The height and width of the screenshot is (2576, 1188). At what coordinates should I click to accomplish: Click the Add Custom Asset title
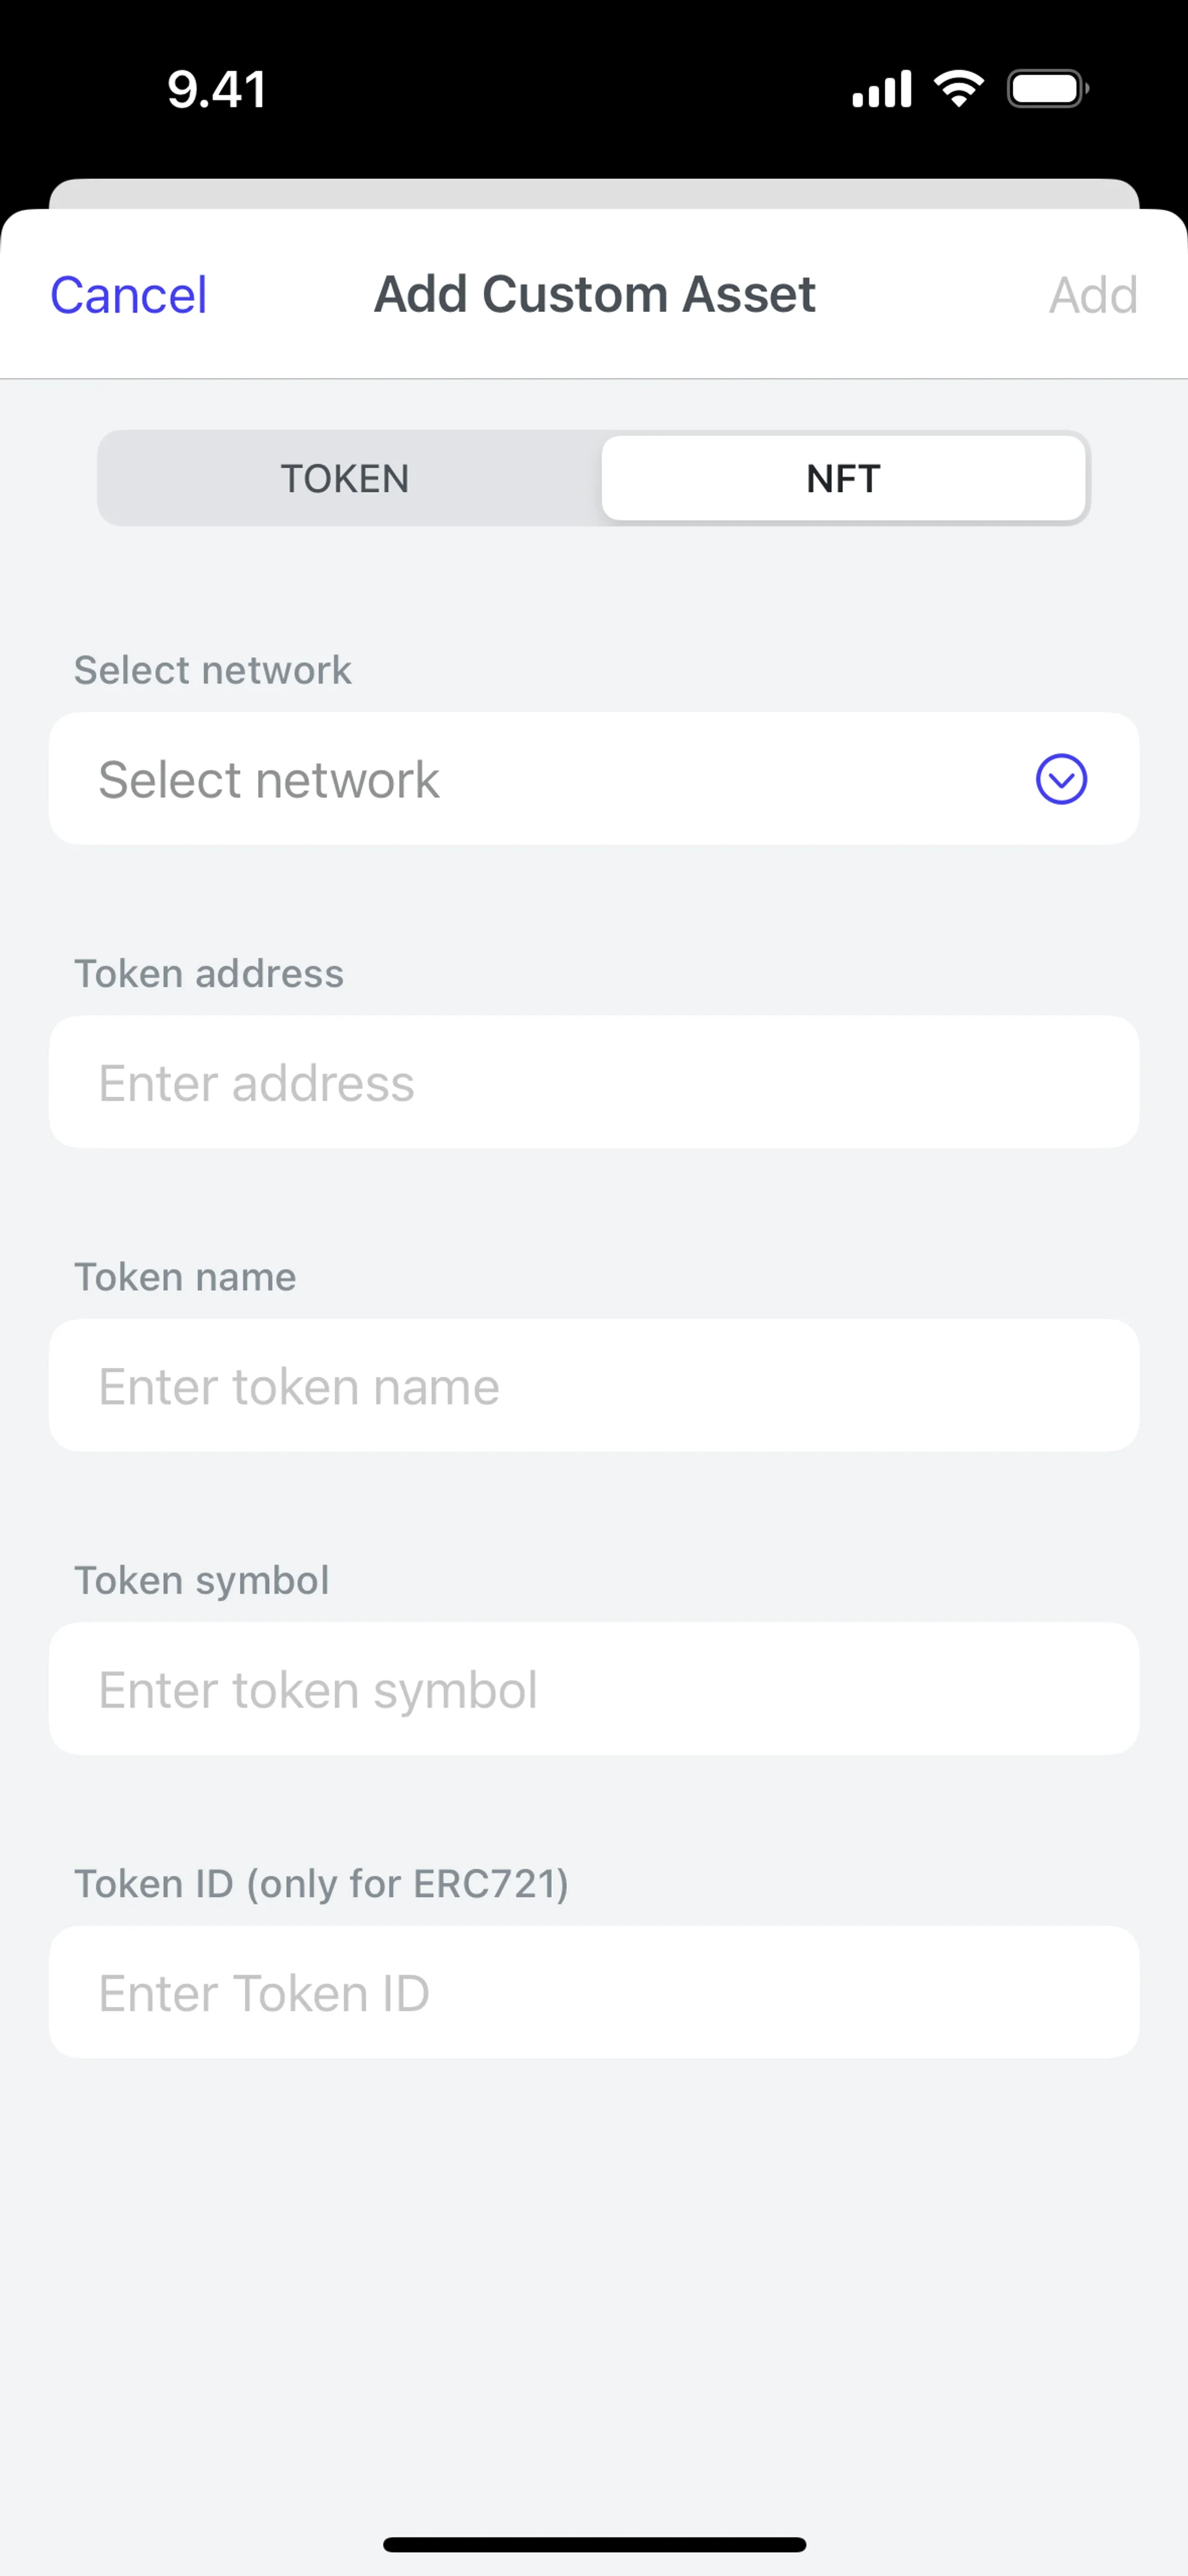[595, 294]
